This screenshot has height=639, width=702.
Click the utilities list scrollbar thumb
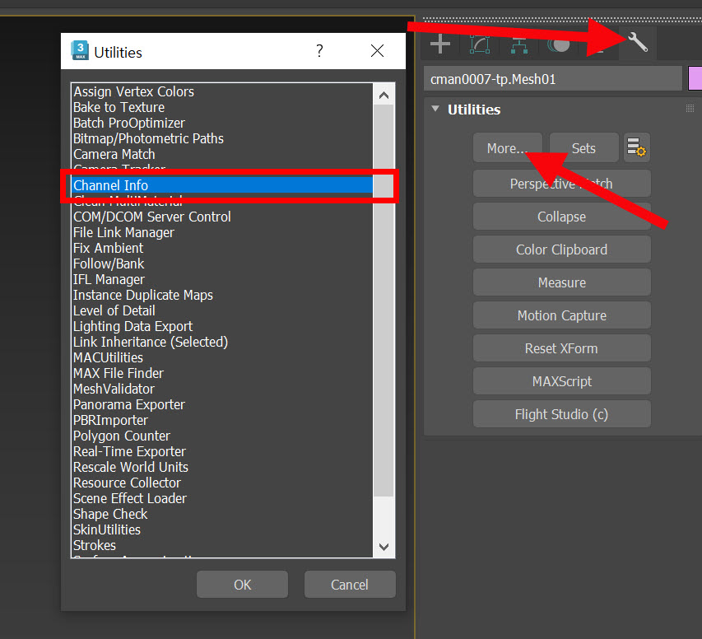coord(384,301)
